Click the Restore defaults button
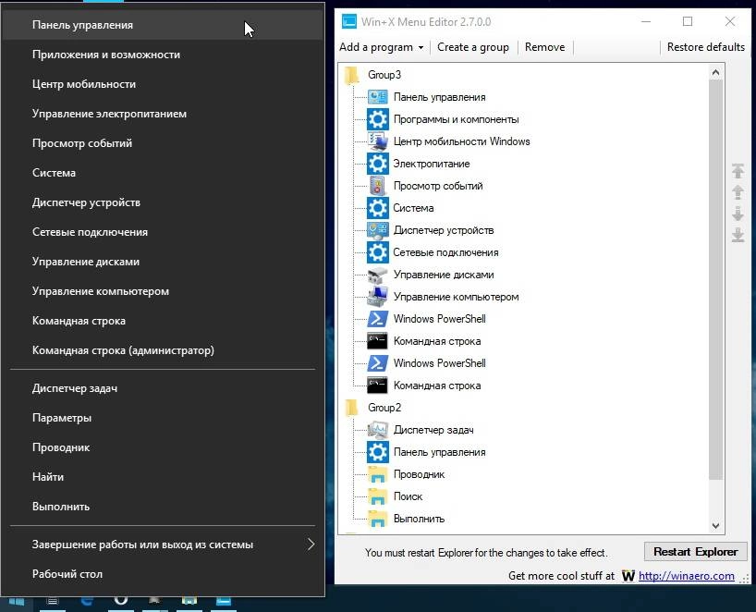The image size is (756, 612). coord(706,47)
